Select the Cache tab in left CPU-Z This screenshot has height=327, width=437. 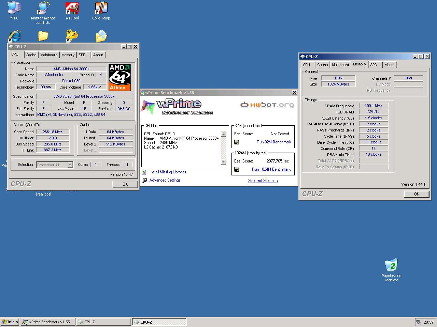coord(31,55)
